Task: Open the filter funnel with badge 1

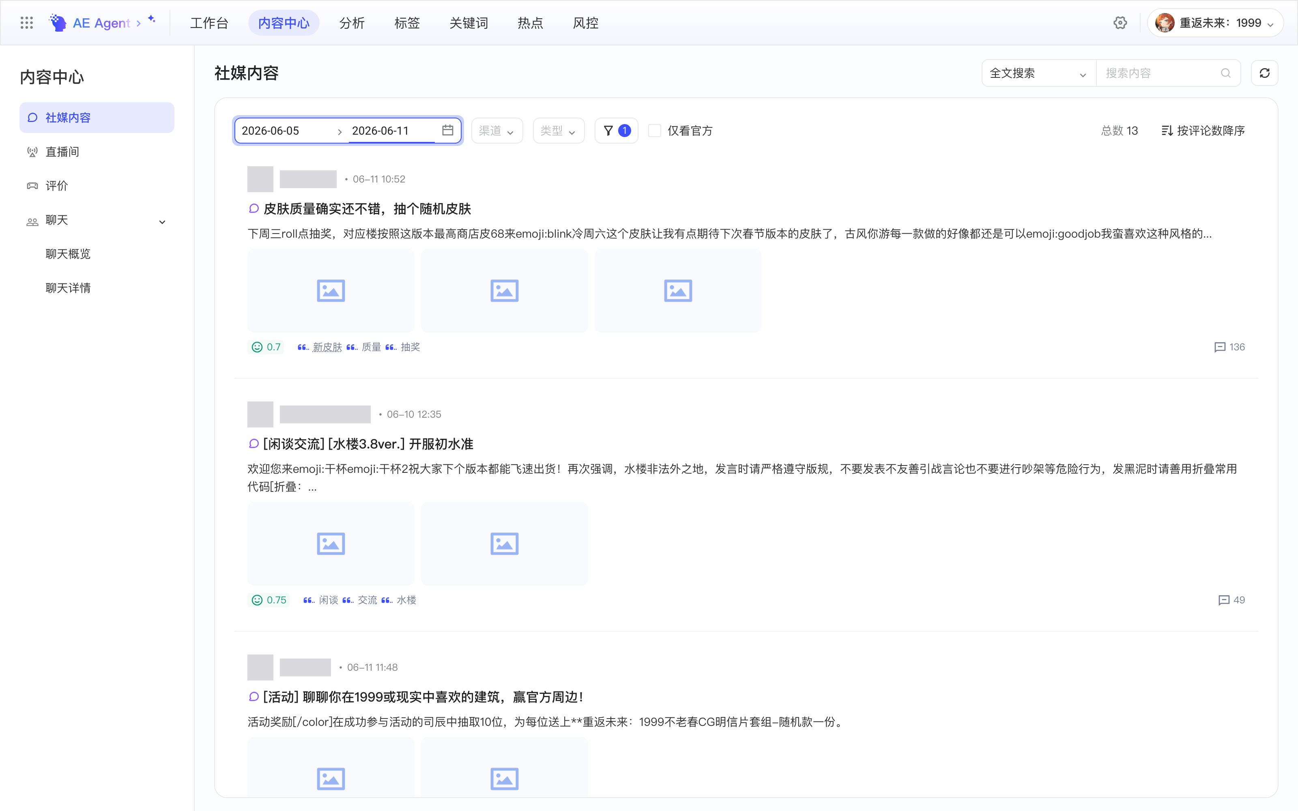Action: (616, 130)
